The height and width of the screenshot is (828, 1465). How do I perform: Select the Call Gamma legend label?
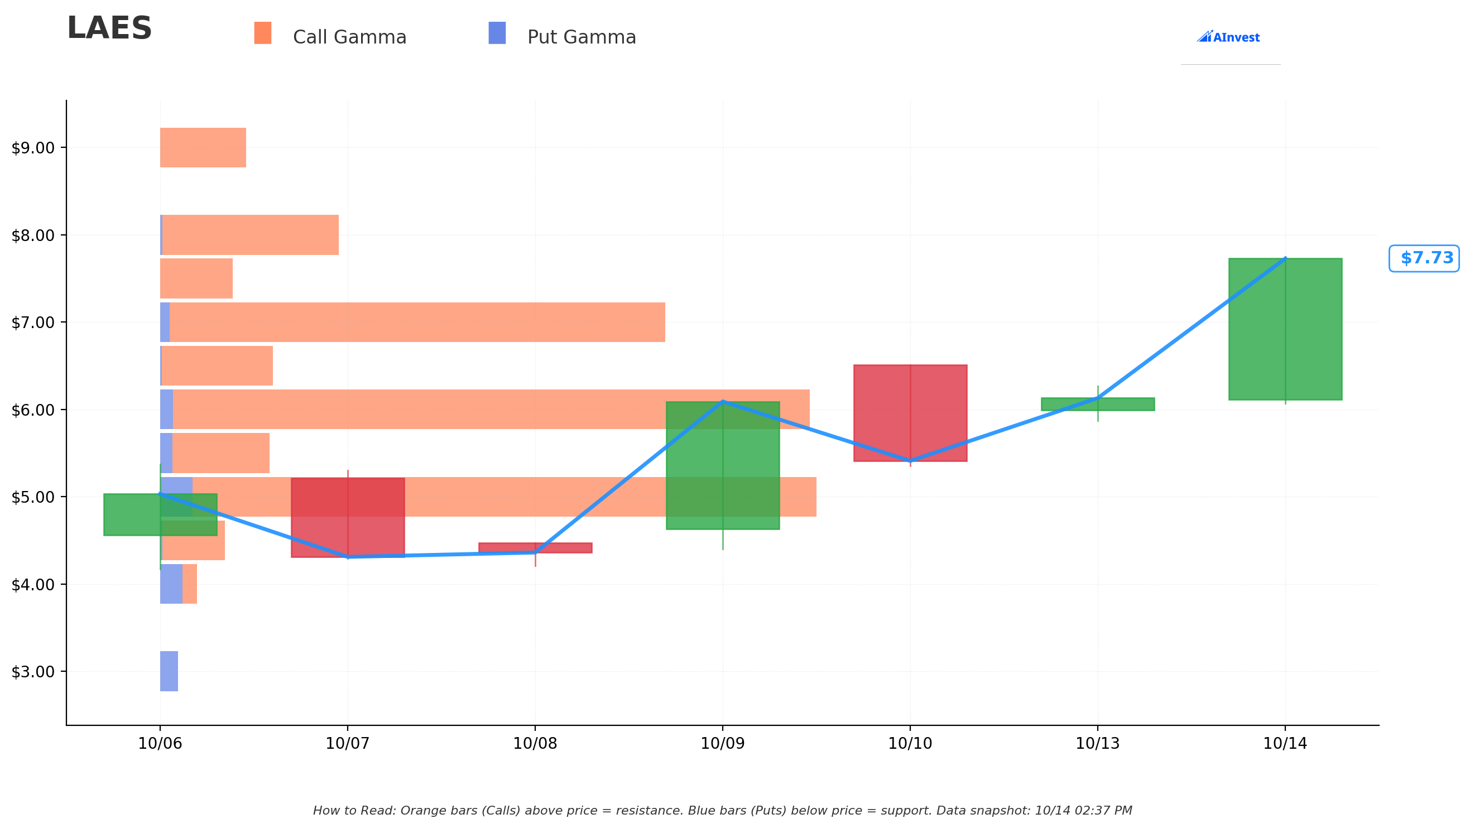point(350,37)
